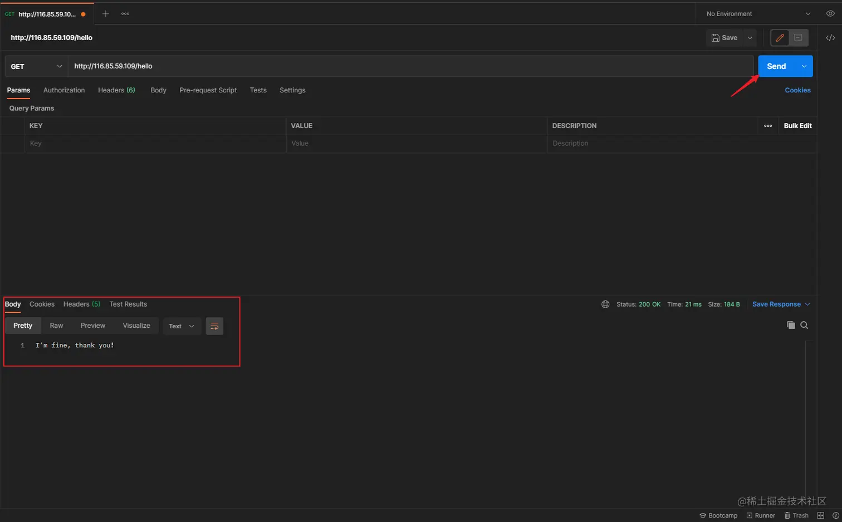Select the http://116.85.59.10... request tab

pyautogui.click(x=47, y=14)
